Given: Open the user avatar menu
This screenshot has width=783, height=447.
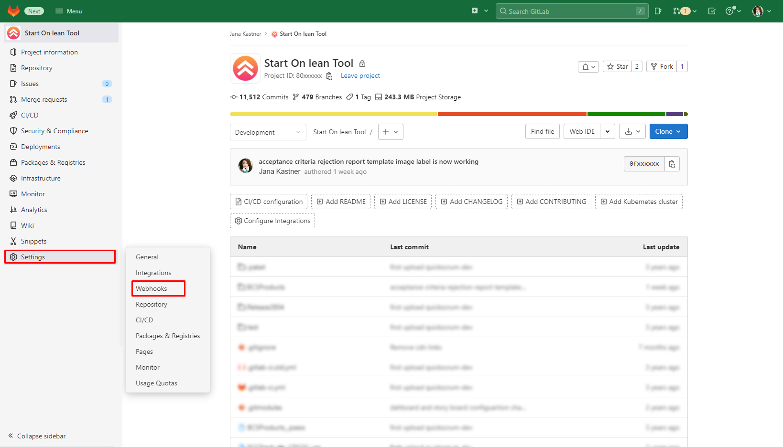Looking at the screenshot, I should point(762,11).
